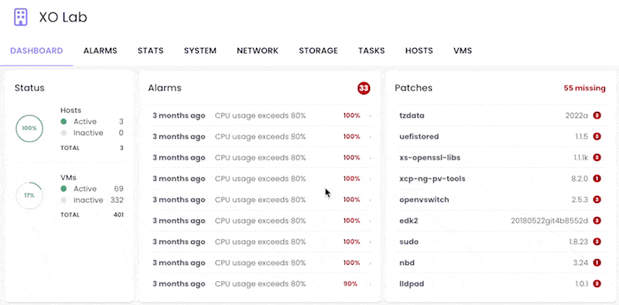This screenshot has height=305, width=619.
Task: Click the red badge next to tzdata 2022a
Action: click(597, 115)
